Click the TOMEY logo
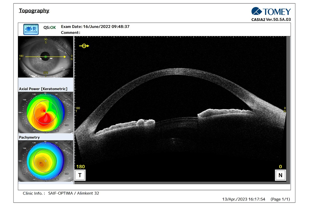The height and width of the screenshot is (206, 309). pos(271,12)
